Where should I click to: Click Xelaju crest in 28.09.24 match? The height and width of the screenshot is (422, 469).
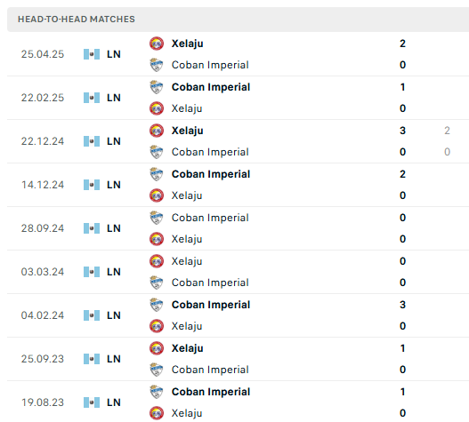coord(157,239)
